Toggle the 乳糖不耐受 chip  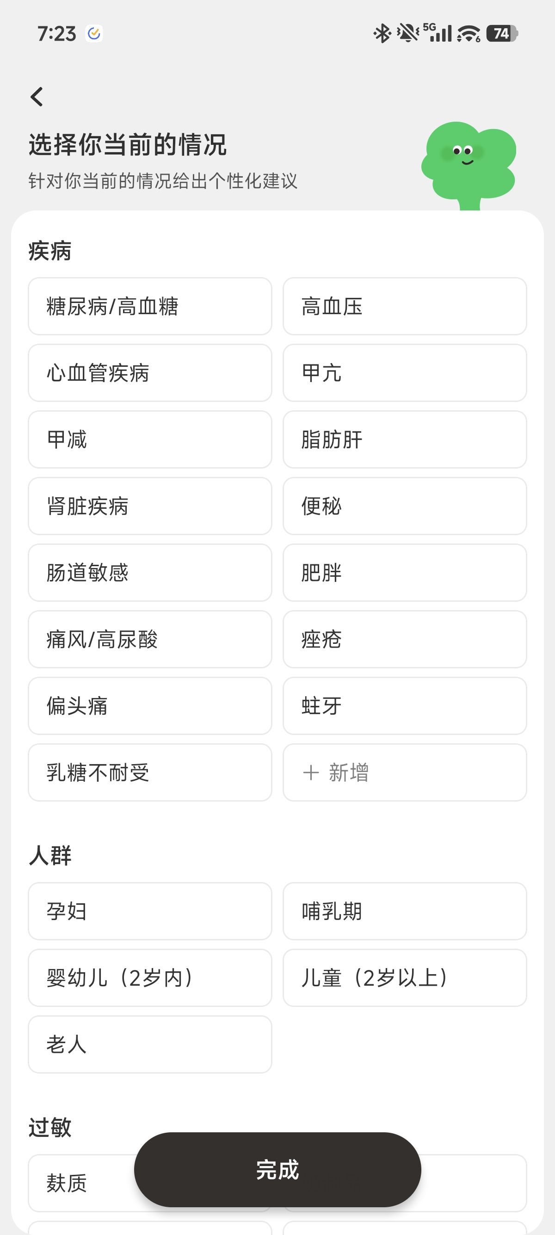150,772
